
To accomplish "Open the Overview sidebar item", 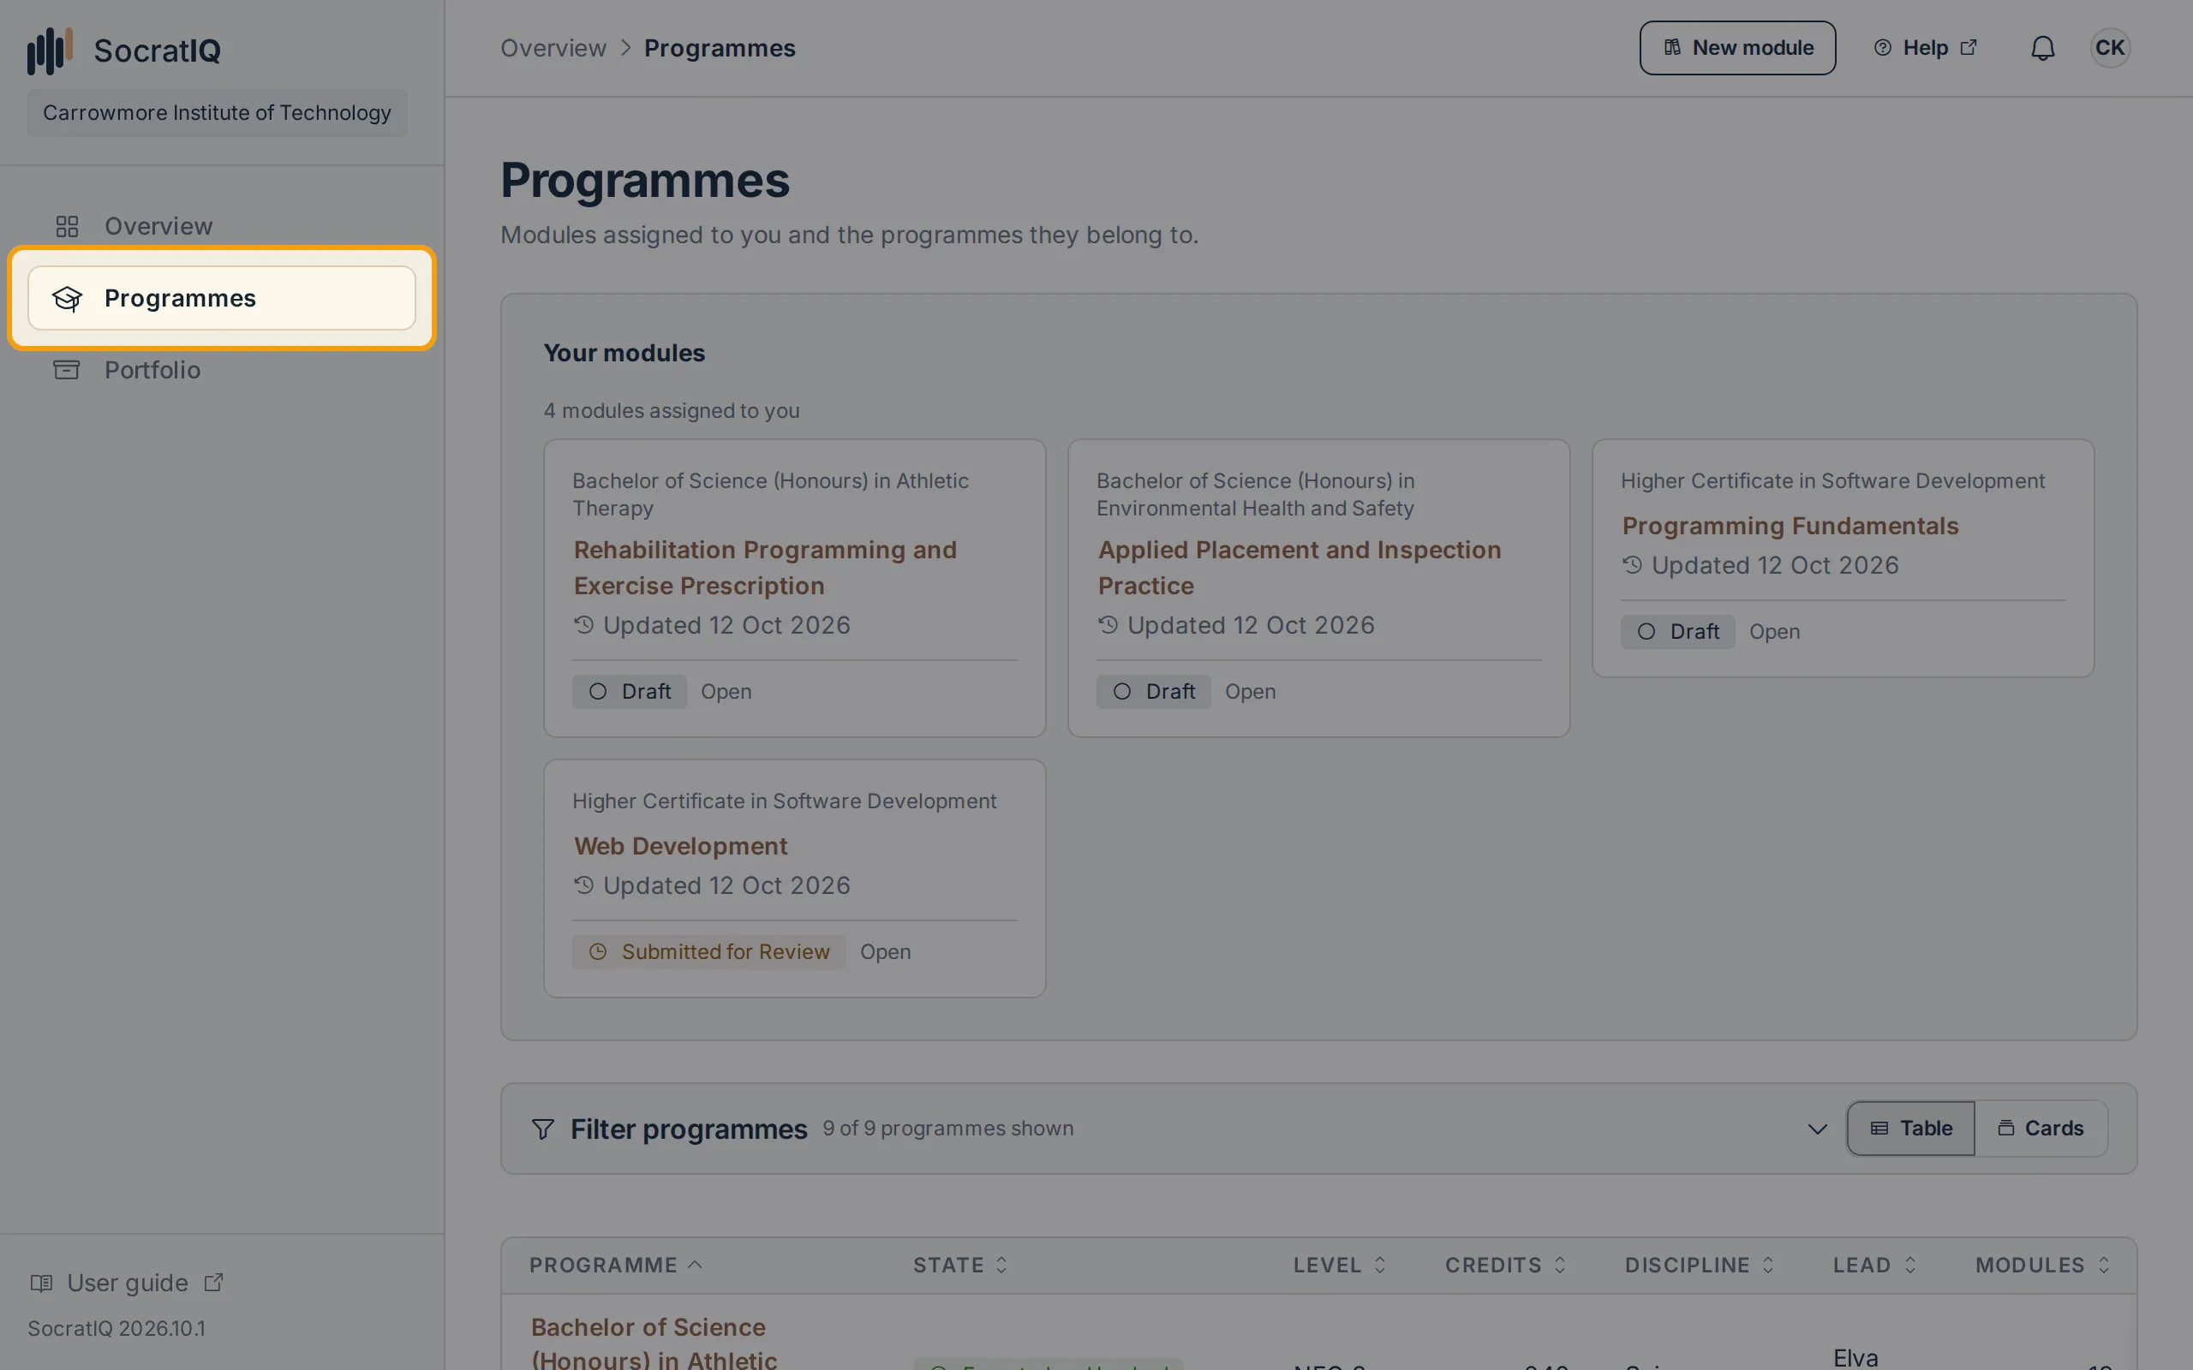I will 221,225.
